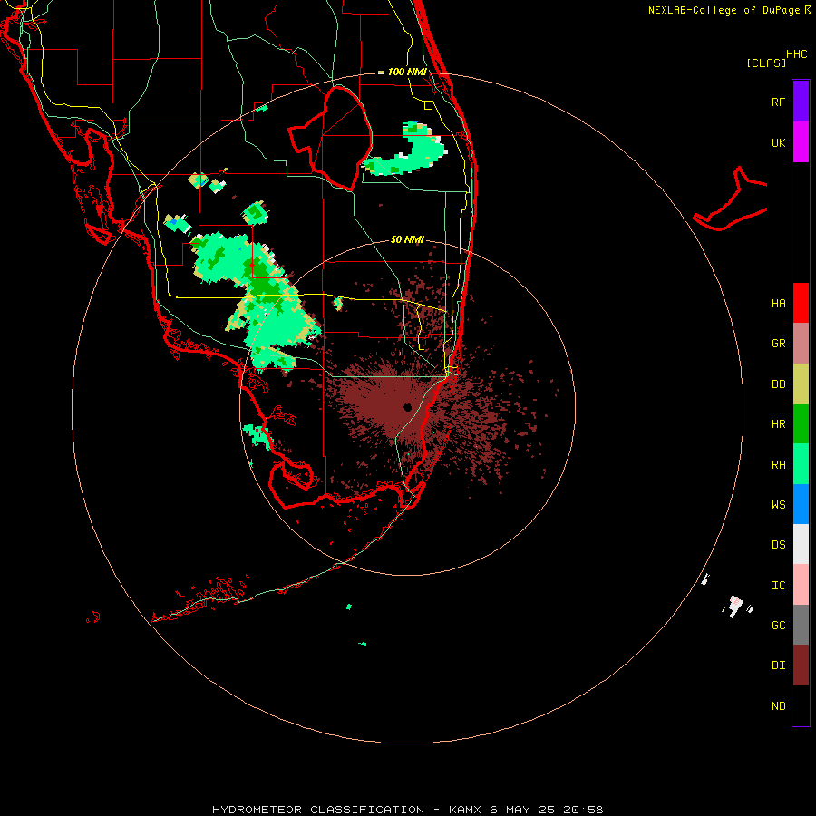816x816 pixels.
Task: Click the WS legend label
Action: (x=778, y=504)
